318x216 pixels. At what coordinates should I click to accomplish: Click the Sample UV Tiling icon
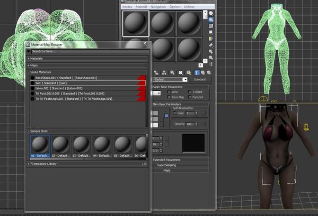pyautogui.click(x=211, y=32)
